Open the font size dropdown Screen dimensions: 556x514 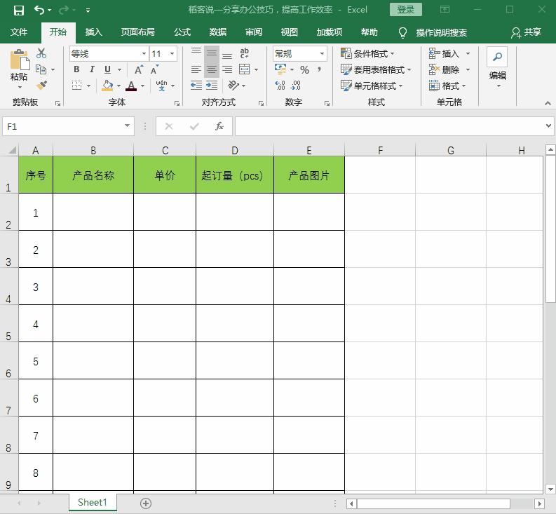pos(172,53)
